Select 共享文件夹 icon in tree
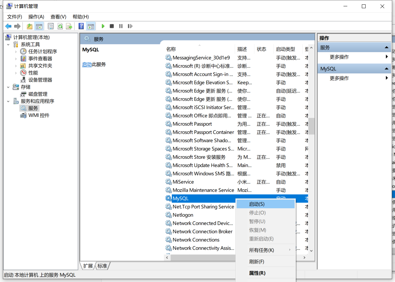The height and width of the screenshot is (282, 395). (23, 66)
